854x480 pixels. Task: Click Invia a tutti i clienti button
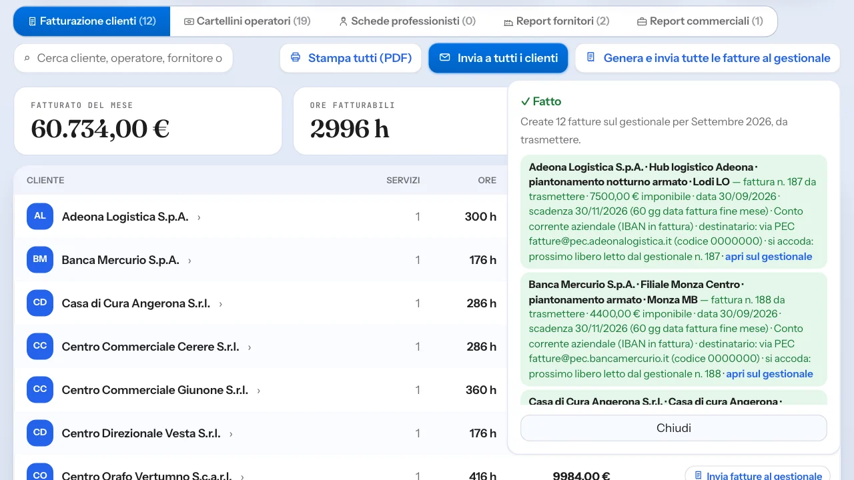pyautogui.click(x=498, y=58)
